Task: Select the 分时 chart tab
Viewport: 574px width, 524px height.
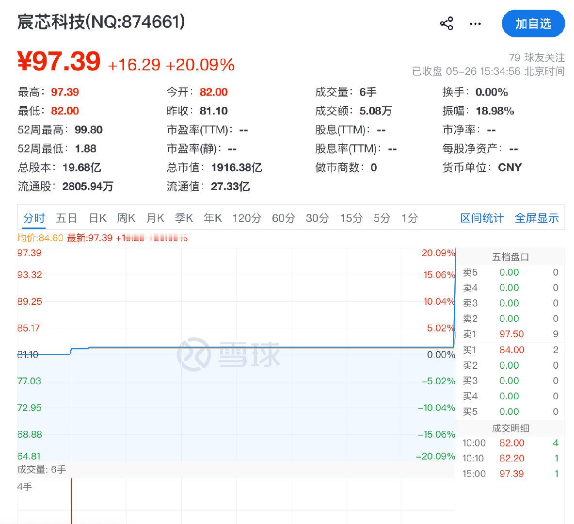Action: point(33,218)
